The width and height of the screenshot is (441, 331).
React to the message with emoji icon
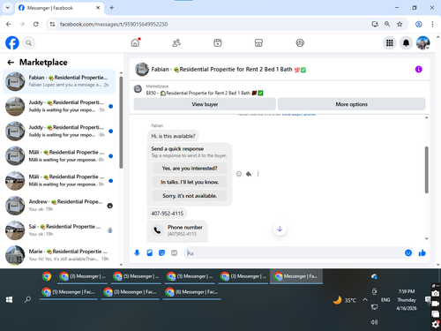click(x=239, y=174)
